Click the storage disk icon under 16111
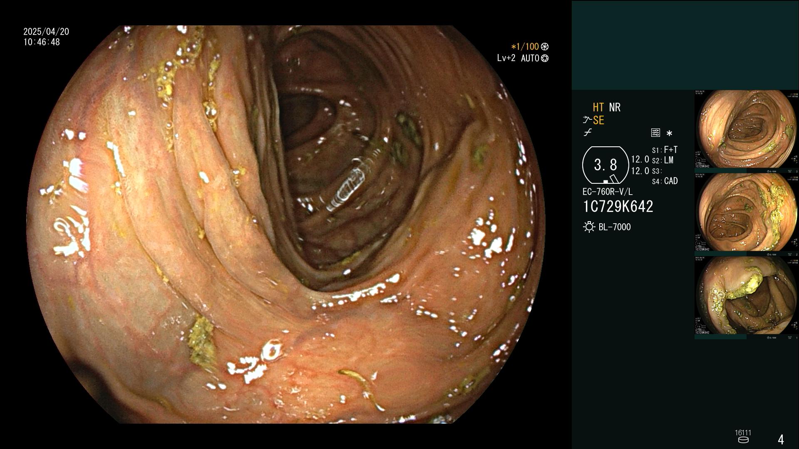799x449 pixels. point(743,440)
